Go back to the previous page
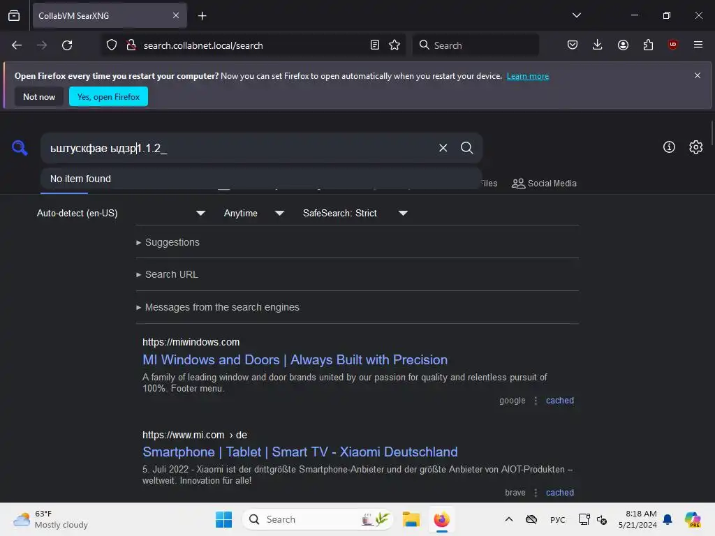715x536 pixels. click(x=17, y=45)
